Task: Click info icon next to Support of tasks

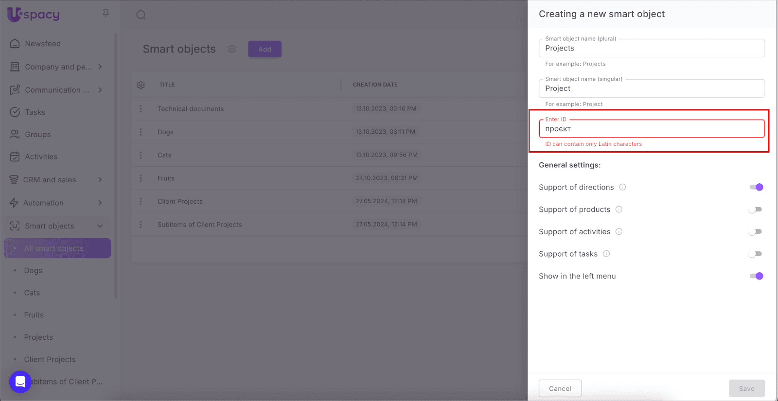Action: [606, 254]
